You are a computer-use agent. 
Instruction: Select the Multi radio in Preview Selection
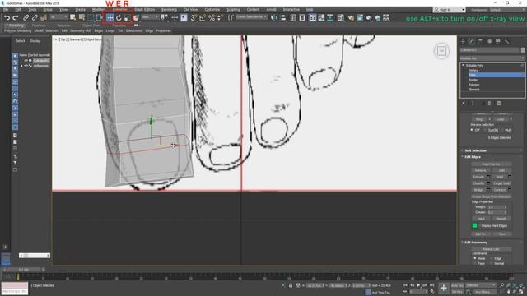pyautogui.click(x=502, y=130)
